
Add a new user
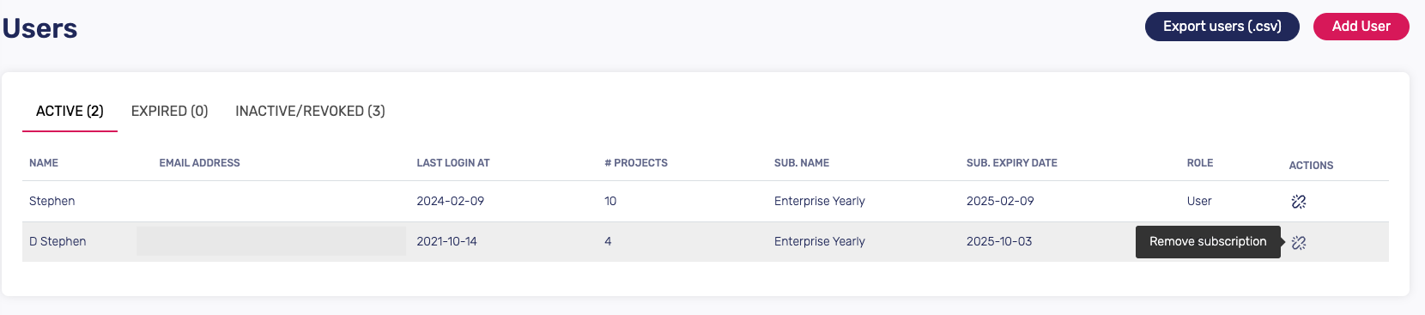1361,27
